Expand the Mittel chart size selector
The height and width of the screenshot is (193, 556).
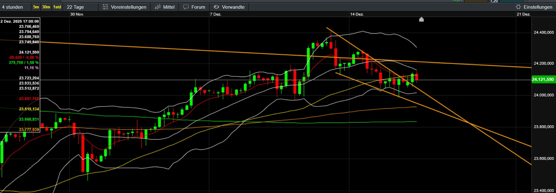point(169,7)
